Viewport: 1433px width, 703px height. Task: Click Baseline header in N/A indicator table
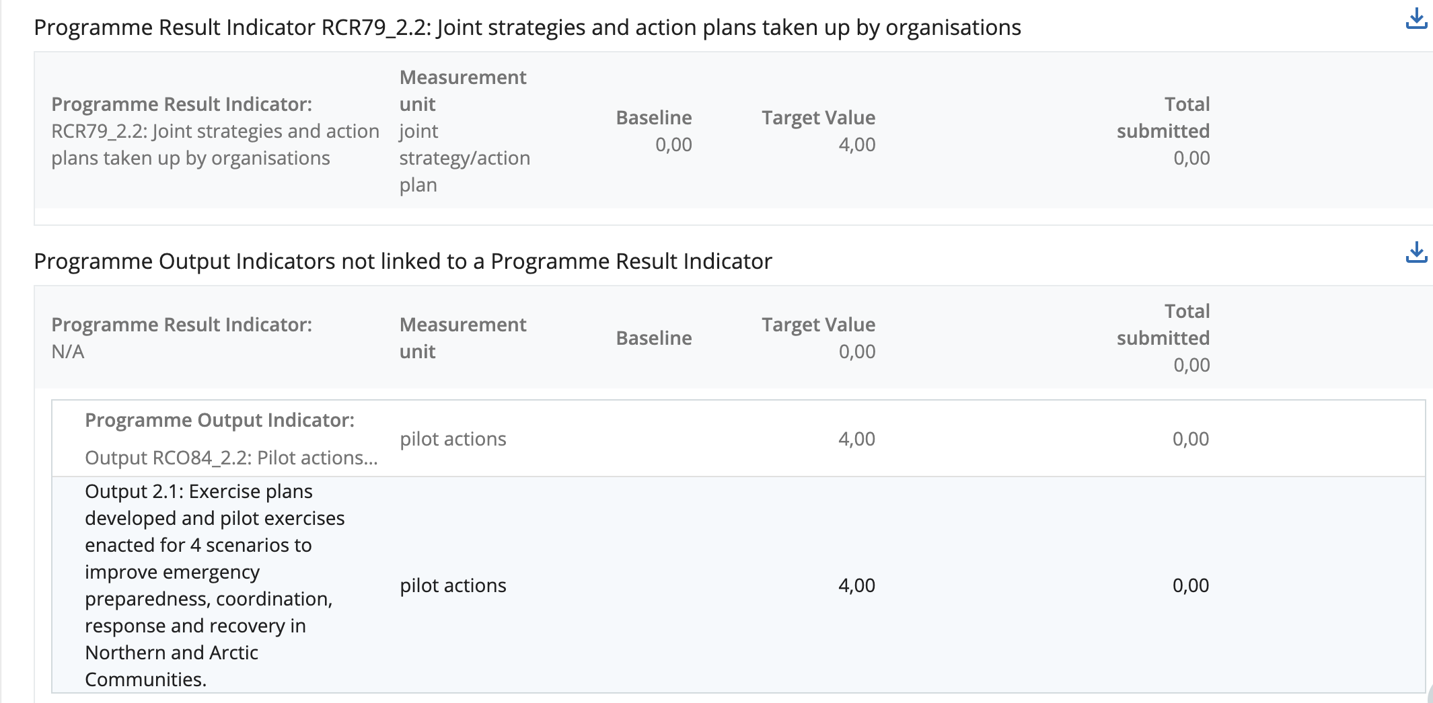654,338
